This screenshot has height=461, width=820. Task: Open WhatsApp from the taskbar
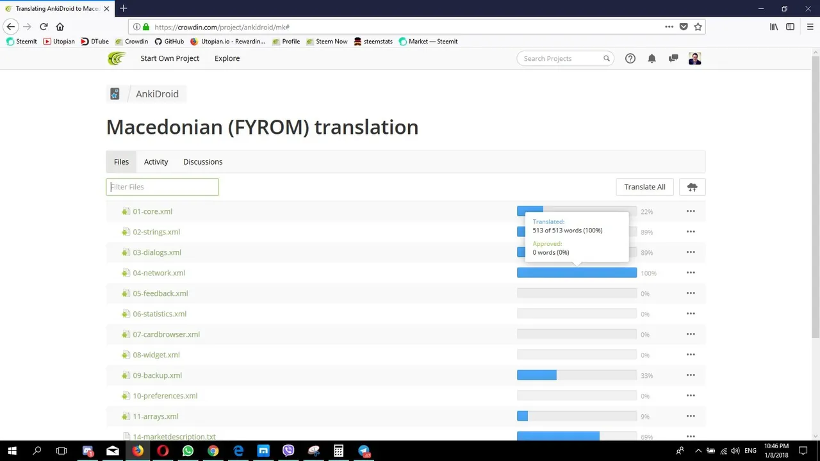(x=188, y=451)
